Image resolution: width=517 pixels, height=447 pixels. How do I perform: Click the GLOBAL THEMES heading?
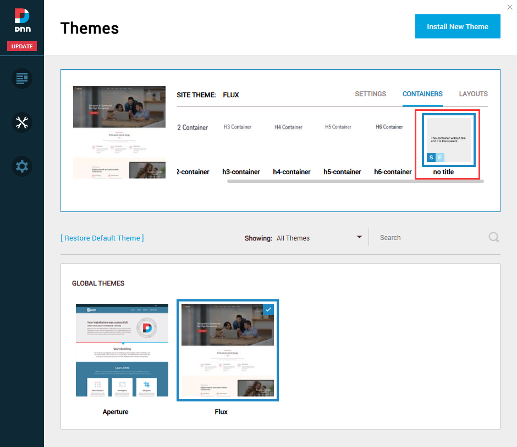coord(98,283)
